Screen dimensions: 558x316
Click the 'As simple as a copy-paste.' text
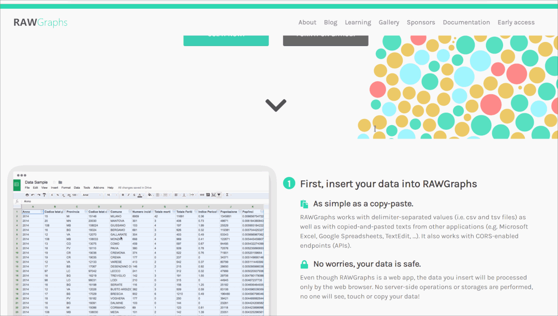coord(363,204)
